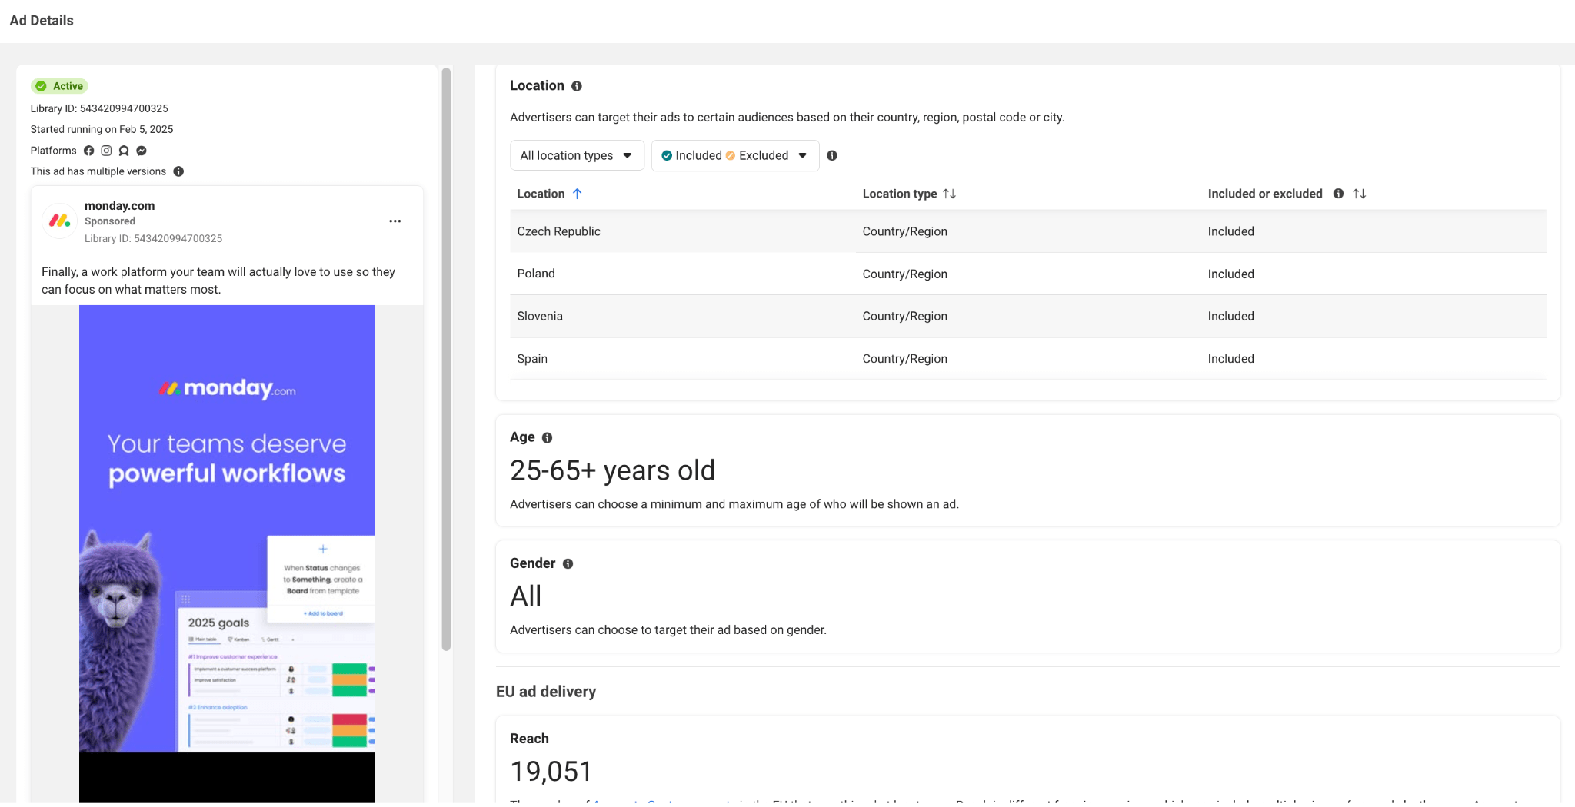The width and height of the screenshot is (1575, 807).
Task: Click the info icon after 'multiple versions'
Action: [178, 171]
